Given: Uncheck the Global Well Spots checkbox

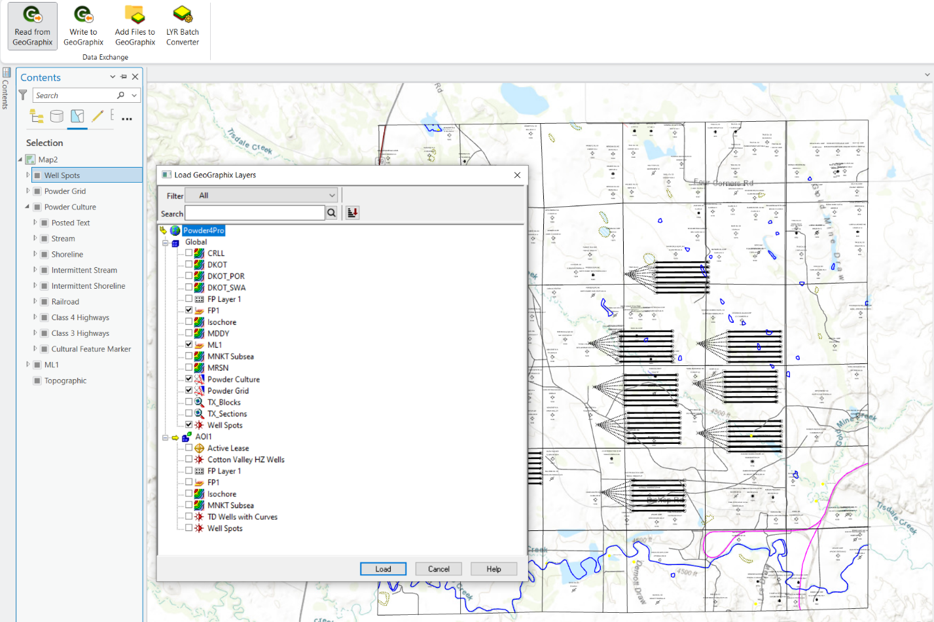Looking at the screenshot, I should 189,424.
